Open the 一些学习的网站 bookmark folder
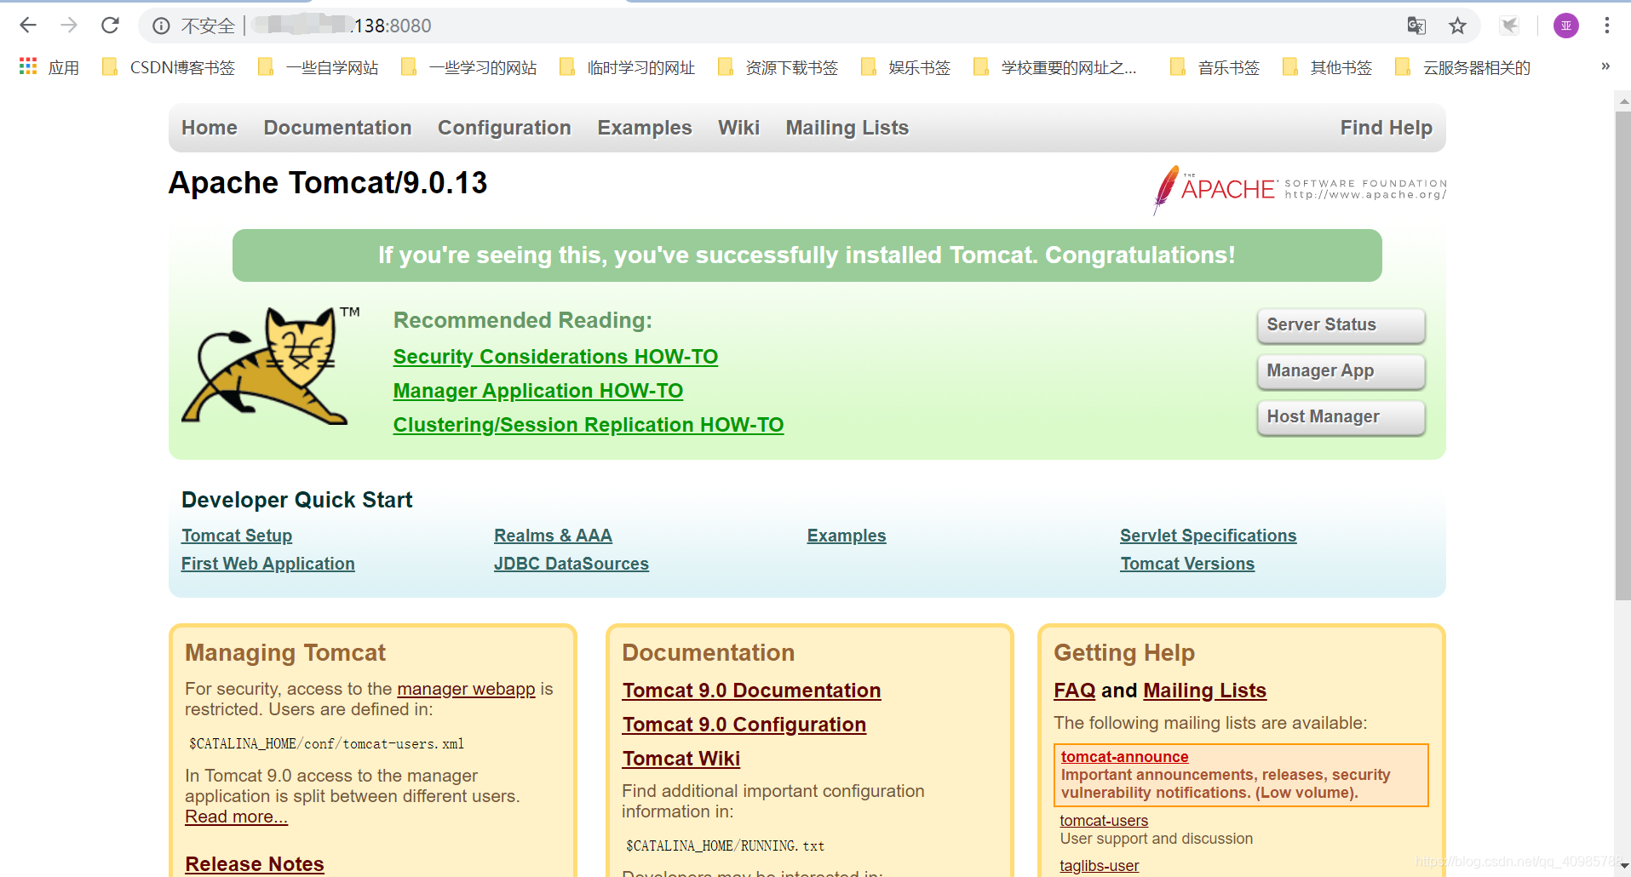This screenshot has width=1631, height=877. click(468, 67)
